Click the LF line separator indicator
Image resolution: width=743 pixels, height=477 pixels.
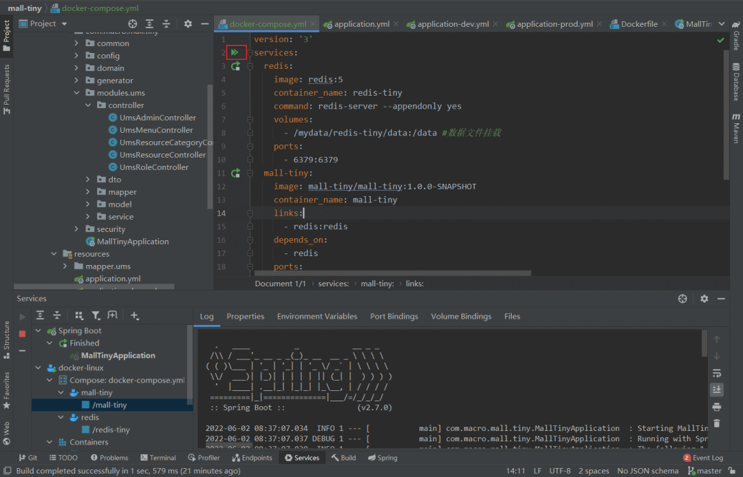point(537,471)
